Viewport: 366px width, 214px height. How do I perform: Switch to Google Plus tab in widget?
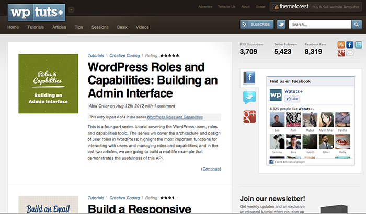coord(249,116)
